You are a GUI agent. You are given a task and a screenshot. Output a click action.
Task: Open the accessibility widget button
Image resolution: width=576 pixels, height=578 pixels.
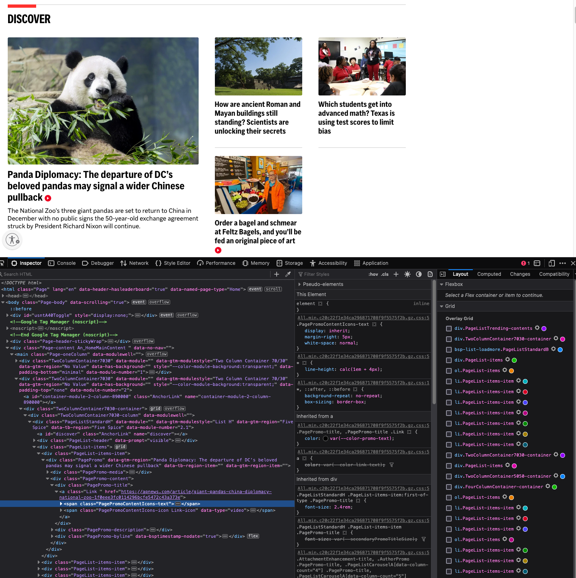[x=12, y=240]
